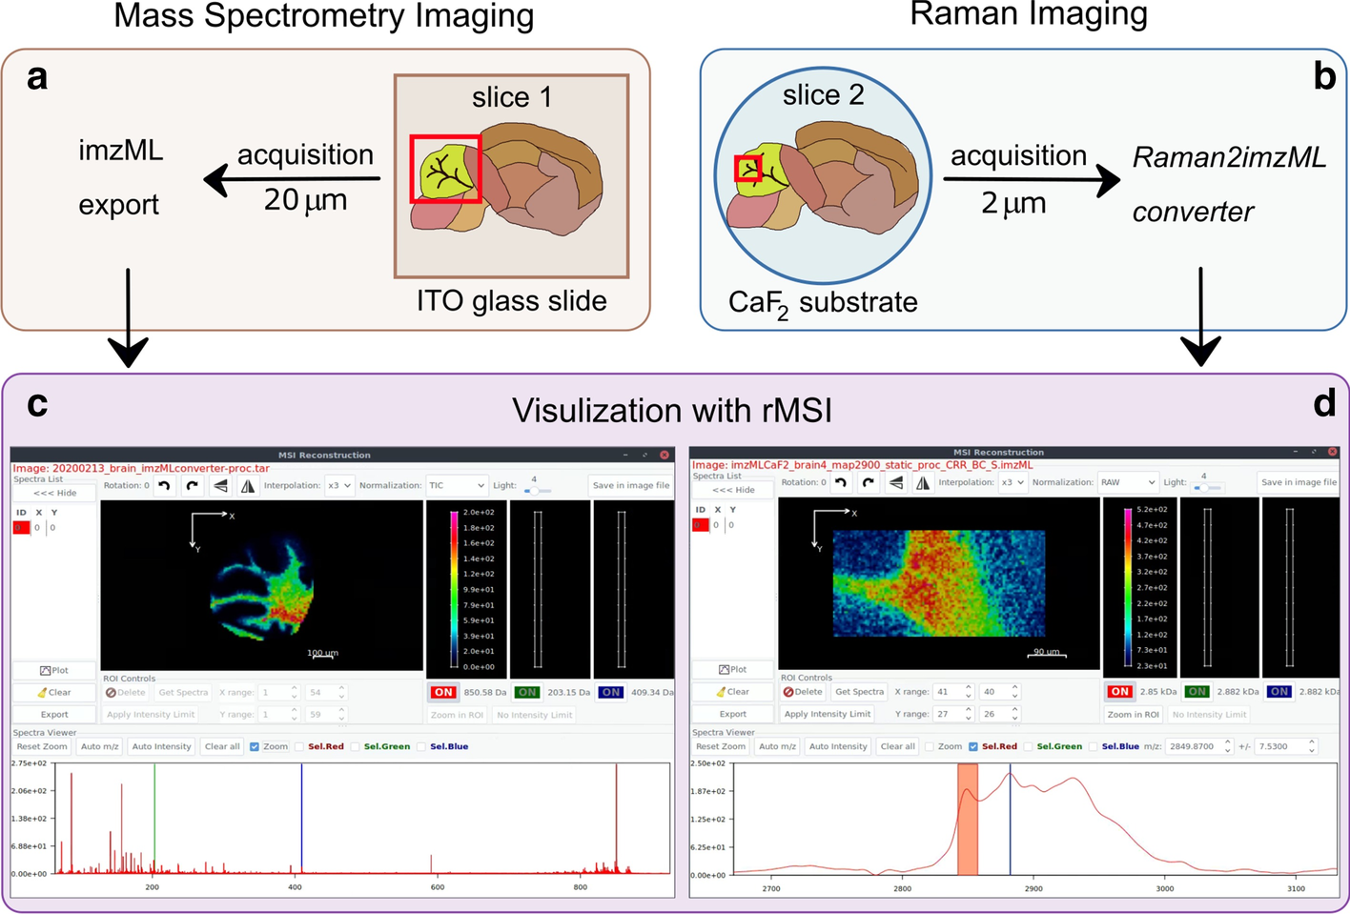The image size is (1350, 914).
Task: Click the Plot button in right window
Action: [733, 669]
